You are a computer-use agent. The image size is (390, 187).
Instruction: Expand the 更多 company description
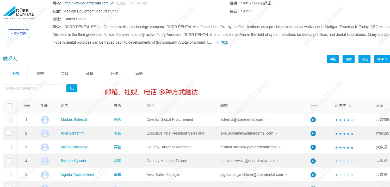coord(222,43)
